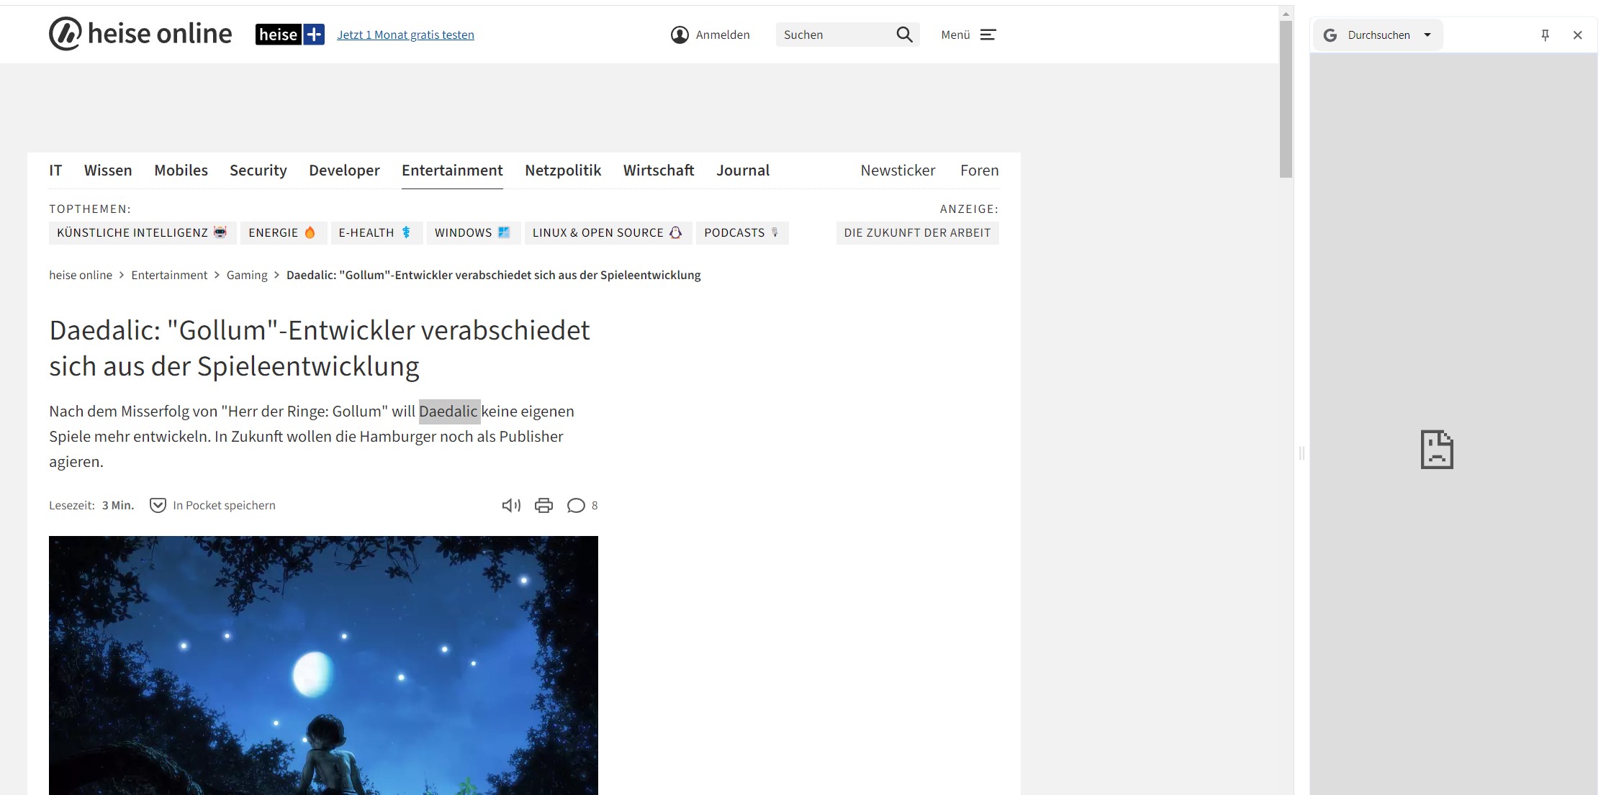This screenshot has height=795, width=1606.
Task: Save article with the Pocket icon
Action: 158,505
